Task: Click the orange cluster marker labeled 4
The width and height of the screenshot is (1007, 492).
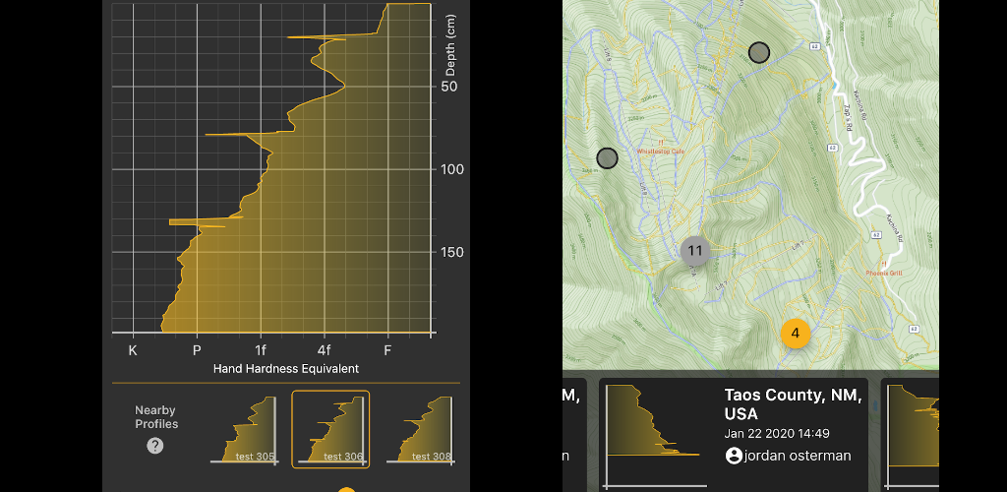Action: tap(796, 333)
